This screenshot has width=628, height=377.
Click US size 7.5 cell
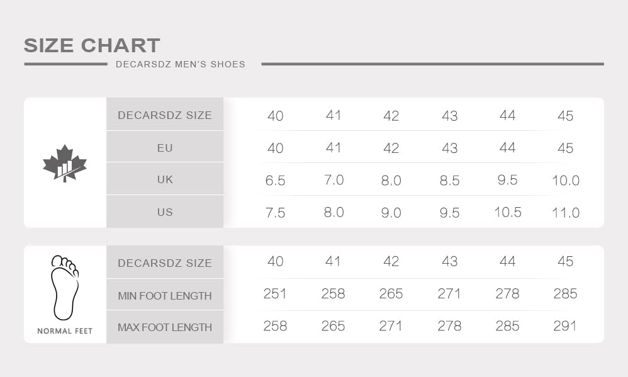[275, 213]
